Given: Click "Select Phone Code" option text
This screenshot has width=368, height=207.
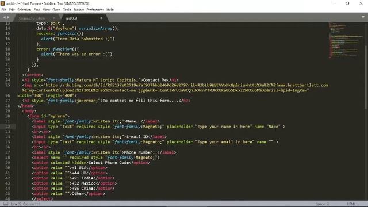Looking at the screenshot, I should (109, 163).
